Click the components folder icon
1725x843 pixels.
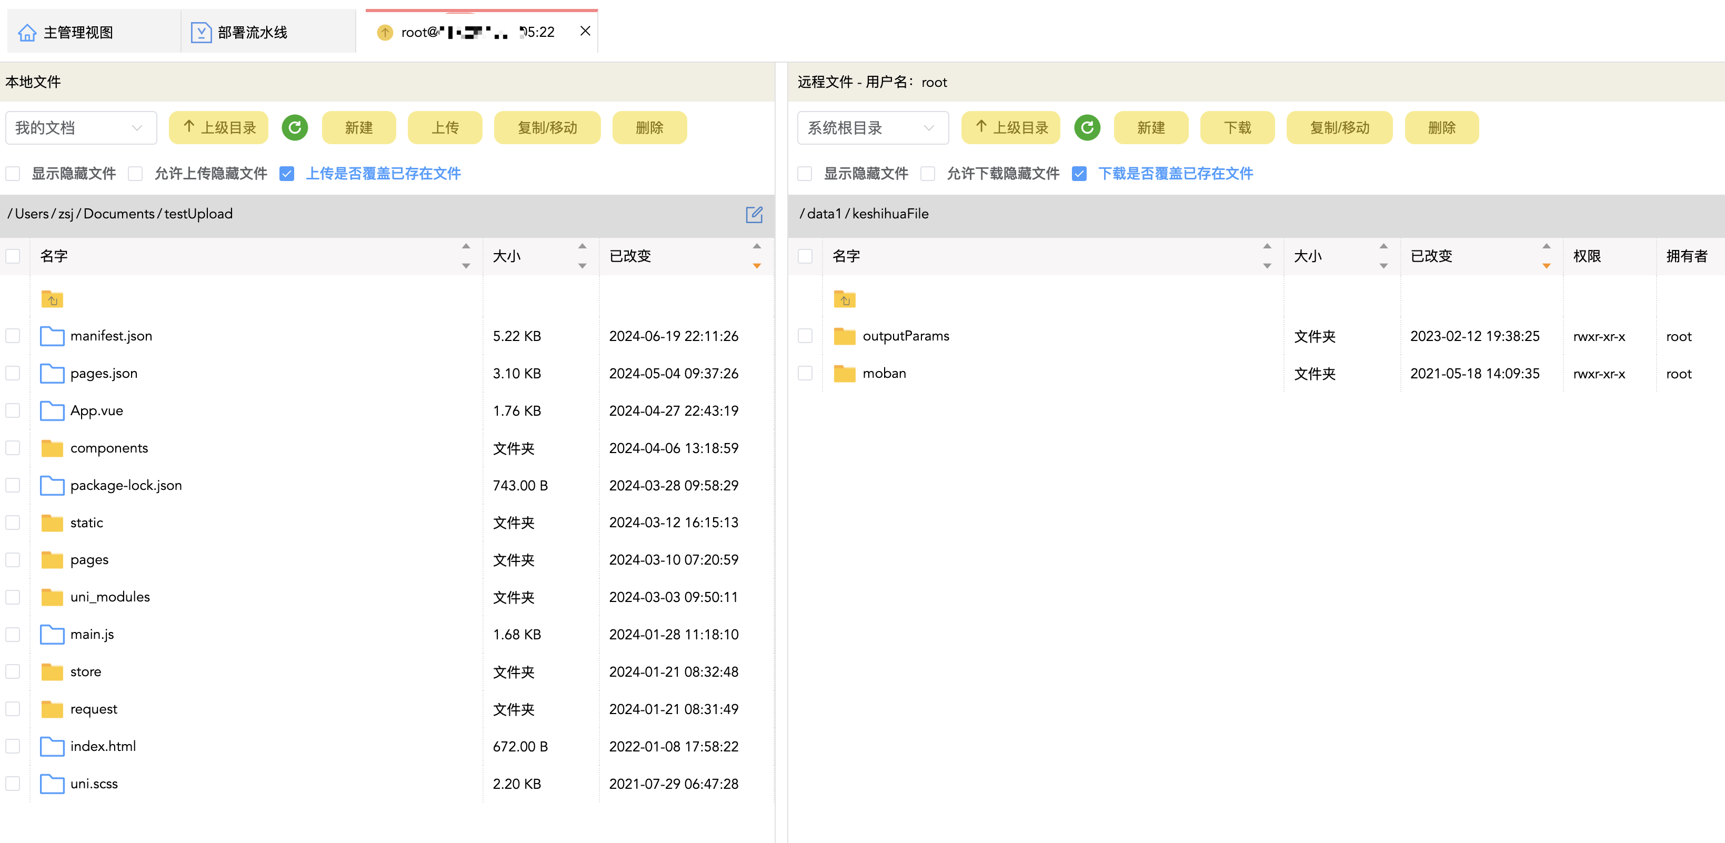point(52,448)
